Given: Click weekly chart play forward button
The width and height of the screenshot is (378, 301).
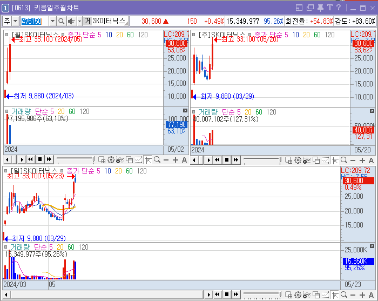Looking at the screenshot, I should click(209, 160).
